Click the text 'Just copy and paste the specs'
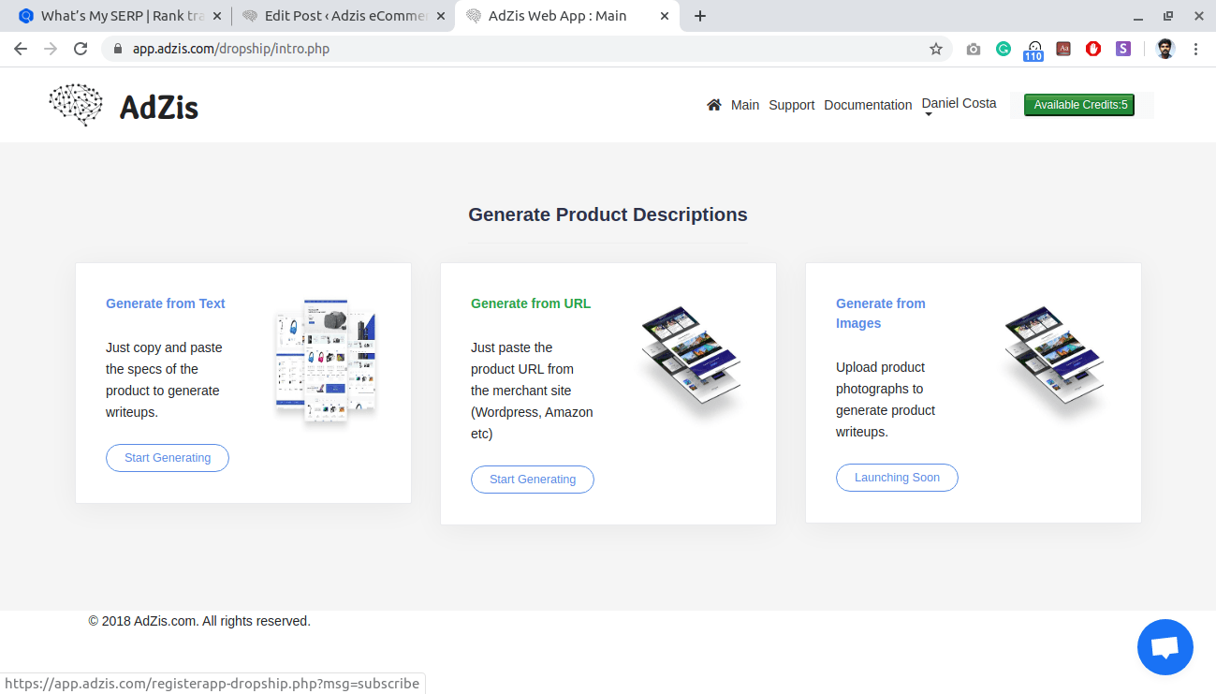This screenshot has width=1216, height=694. click(x=164, y=379)
